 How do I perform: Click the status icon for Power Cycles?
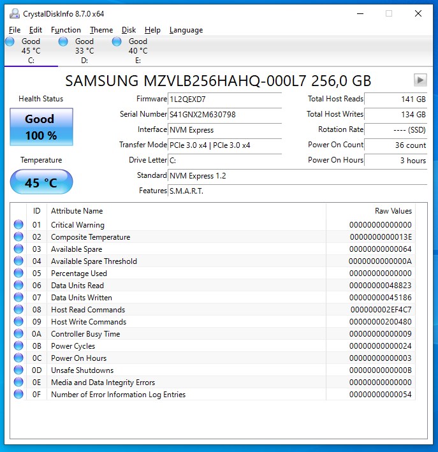18,346
